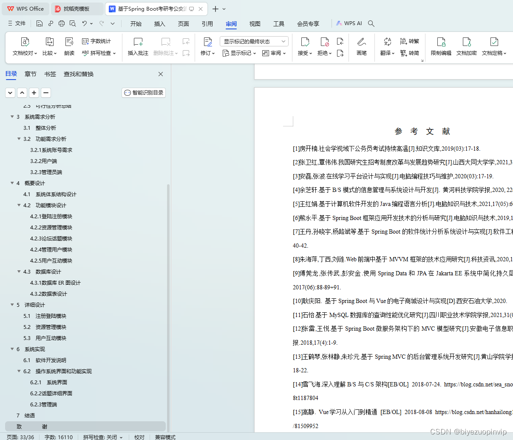Click 拼写检查: 关闭 in status bar
This screenshot has height=440, width=513.
point(102,437)
